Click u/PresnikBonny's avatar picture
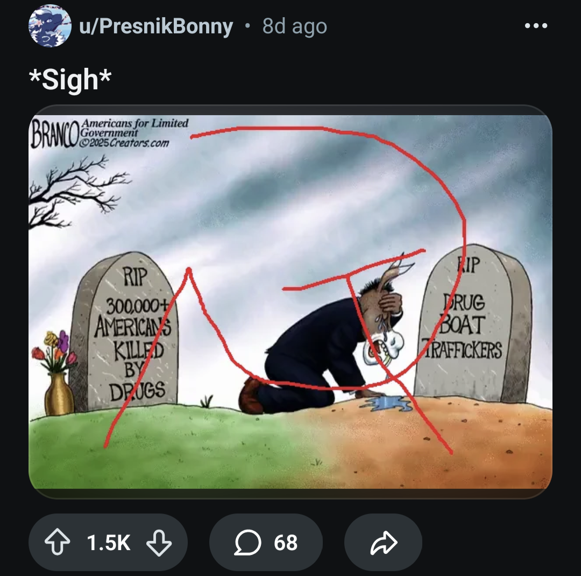This screenshot has width=581, height=576. [x=49, y=26]
